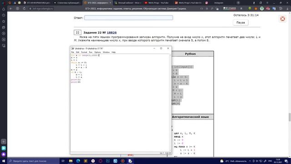Click the red screen recorder icon in the taskbar
This screenshot has height=164, width=291.
[123, 161]
